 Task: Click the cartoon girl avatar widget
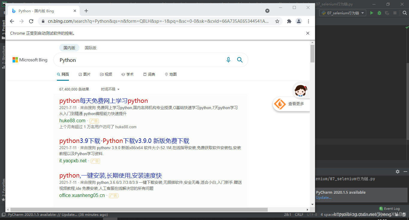(x=301, y=90)
